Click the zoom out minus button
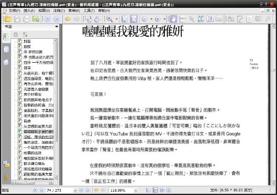This screenshot has height=195, width=277. pyautogui.click(x=145, y=19)
